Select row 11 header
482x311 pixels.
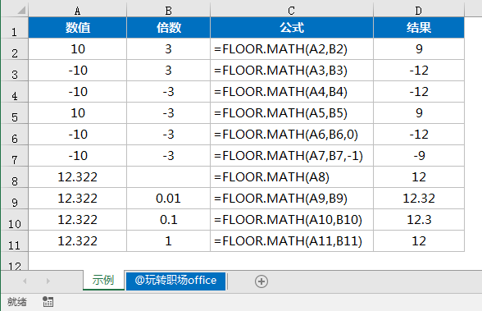tap(15, 241)
